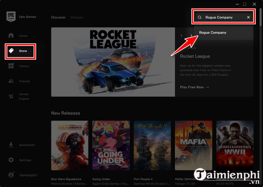
Task: Select the Unreal Engine label
Action: coord(24,96)
